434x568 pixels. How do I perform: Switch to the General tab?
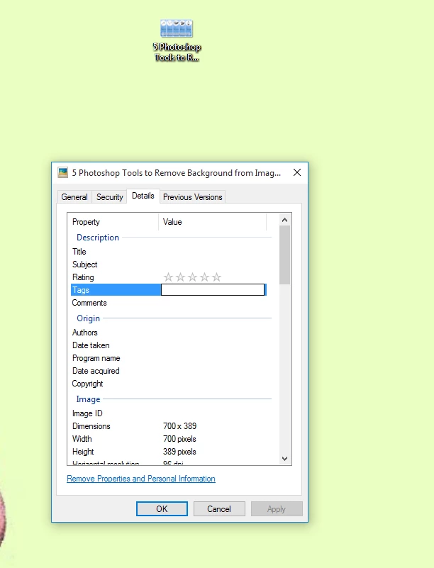coord(74,196)
